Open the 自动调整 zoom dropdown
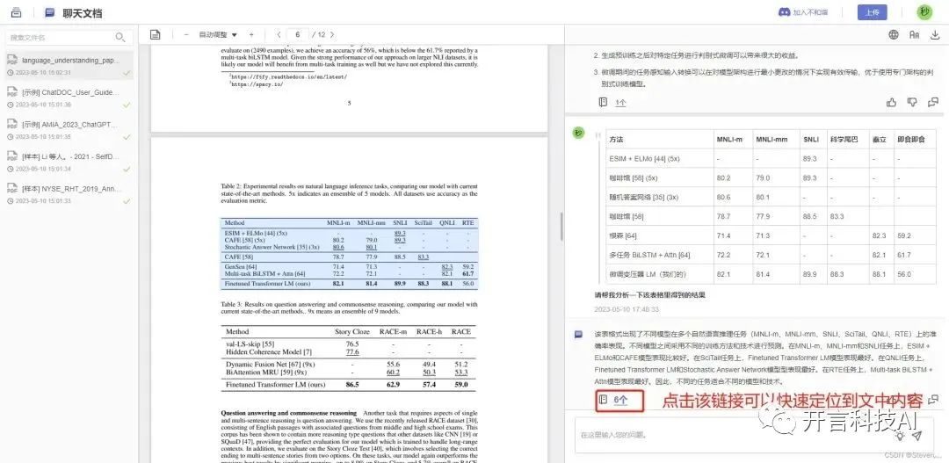Image resolution: width=949 pixels, height=463 pixels. pyautogui.click(x=219, y=34)
